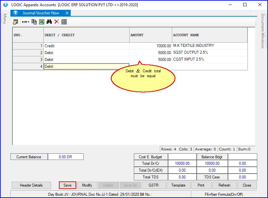Select the 10000.00 amount for M.K TEXTILE INDUSTRY

[x=151, y=46]
